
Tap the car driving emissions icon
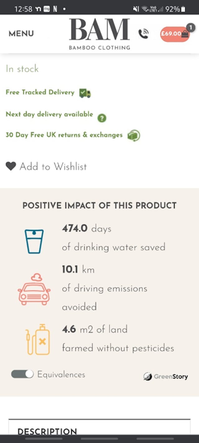pos(34,290)
